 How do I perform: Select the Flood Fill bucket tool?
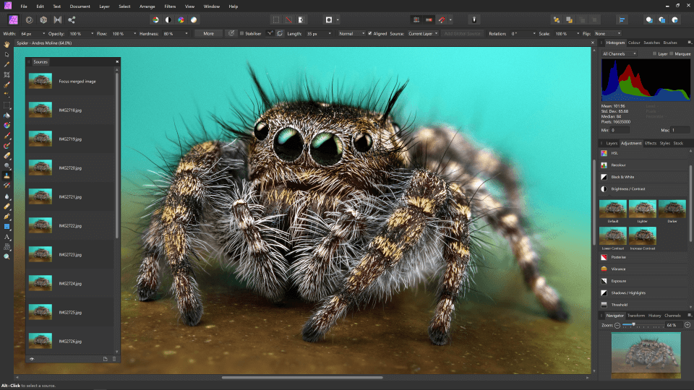point(7,116)
